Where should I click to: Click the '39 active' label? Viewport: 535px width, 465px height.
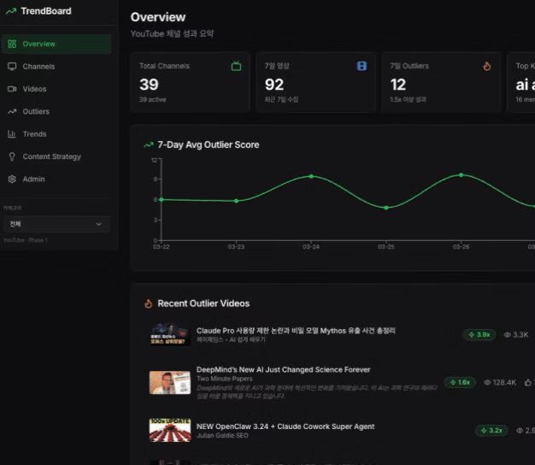(152, 100)
